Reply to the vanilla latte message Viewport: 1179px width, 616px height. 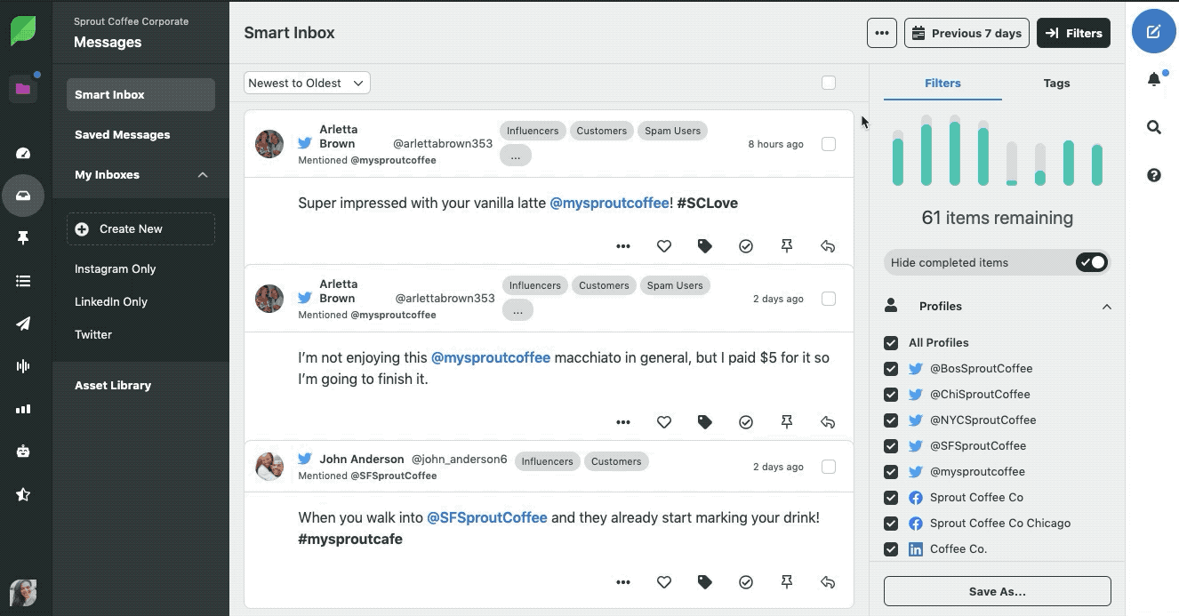(827, 246)
